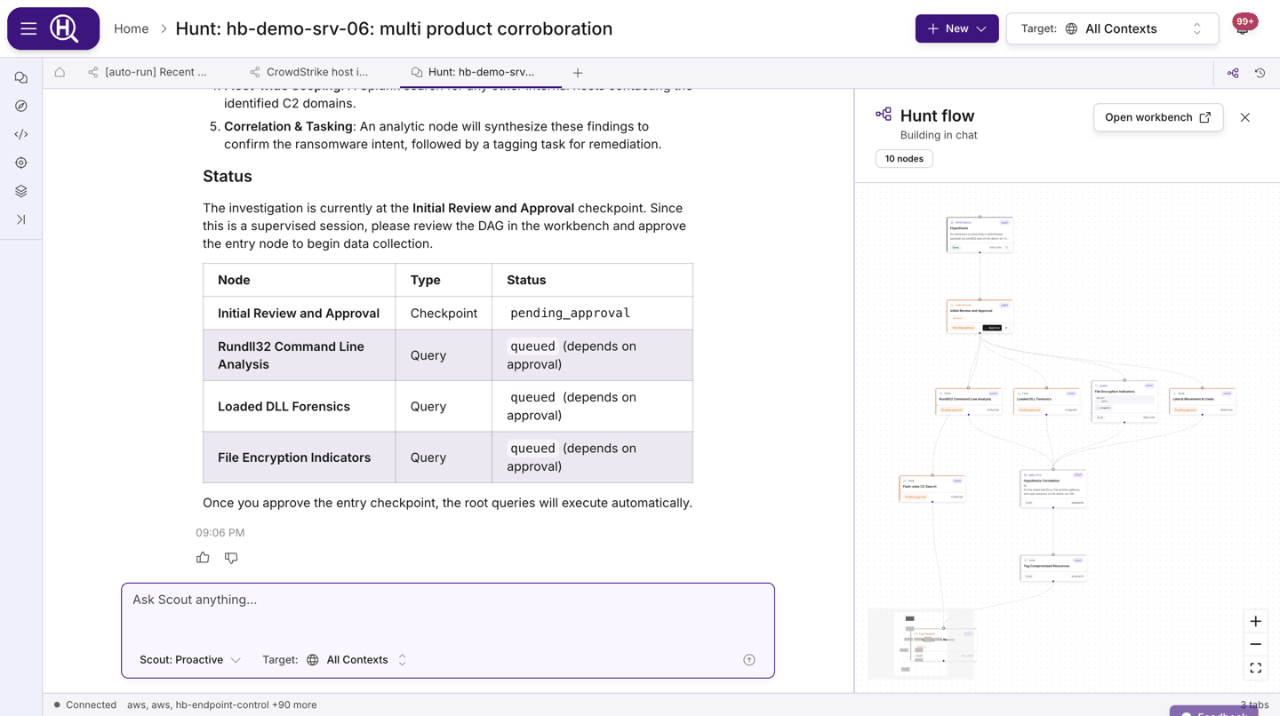
Task: Close the Hunt flow panel
Action: [x=1245, y=117]
